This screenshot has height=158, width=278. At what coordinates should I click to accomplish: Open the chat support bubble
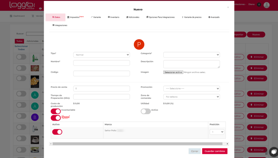click(274, 152)
